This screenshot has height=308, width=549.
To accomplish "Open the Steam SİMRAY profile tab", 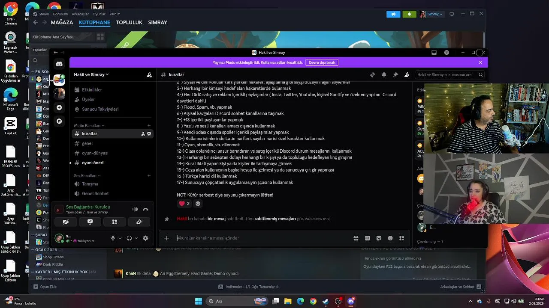I will (x=157, y=23).
